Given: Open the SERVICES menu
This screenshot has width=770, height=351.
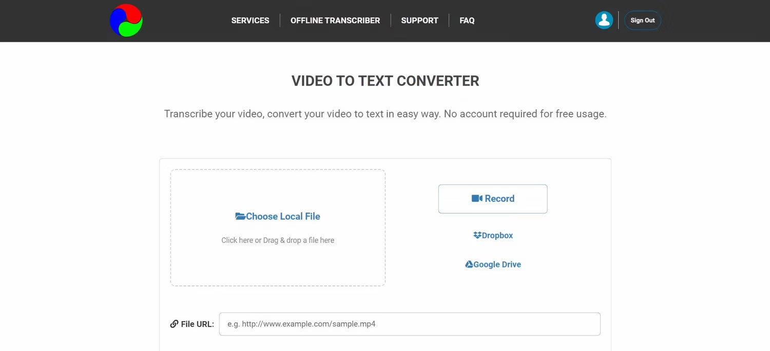Looking at the screenshot, I should pyautogui.click(x=250, y=20).
